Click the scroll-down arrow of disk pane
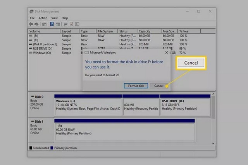248x165 pixels. [213, 143]
